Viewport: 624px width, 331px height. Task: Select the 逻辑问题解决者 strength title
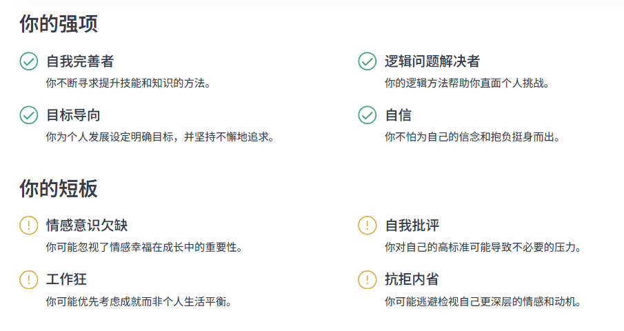pos(432,61)
